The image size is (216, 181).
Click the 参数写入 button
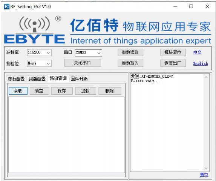(130, 63)
